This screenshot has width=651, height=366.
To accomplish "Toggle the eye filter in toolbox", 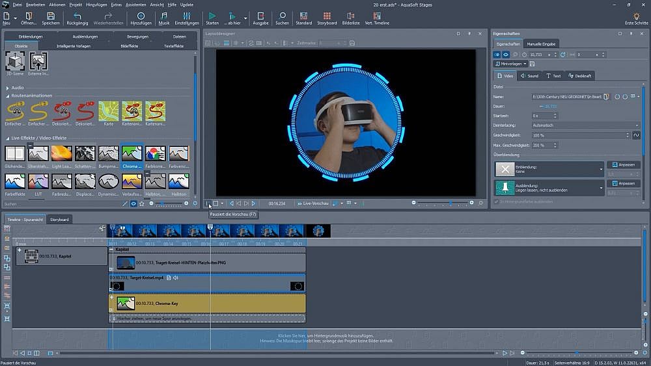I will click(133, 203).
